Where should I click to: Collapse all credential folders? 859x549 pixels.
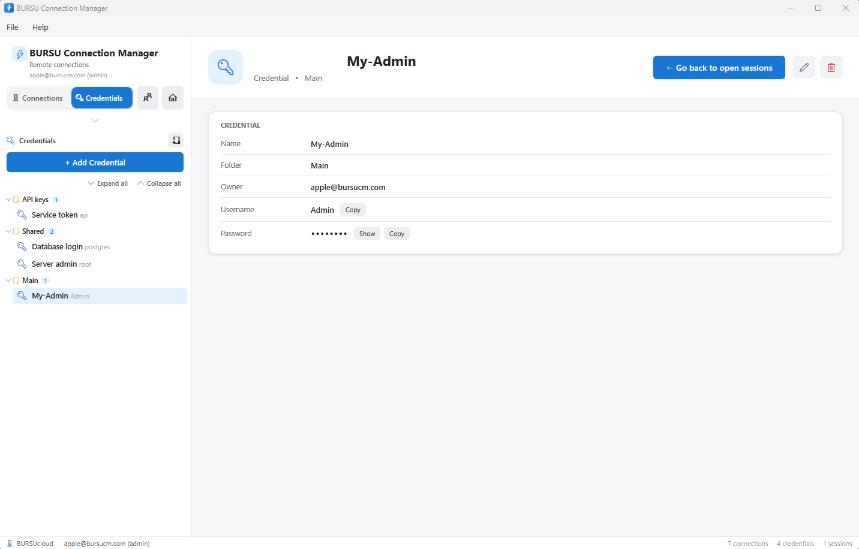159,183
